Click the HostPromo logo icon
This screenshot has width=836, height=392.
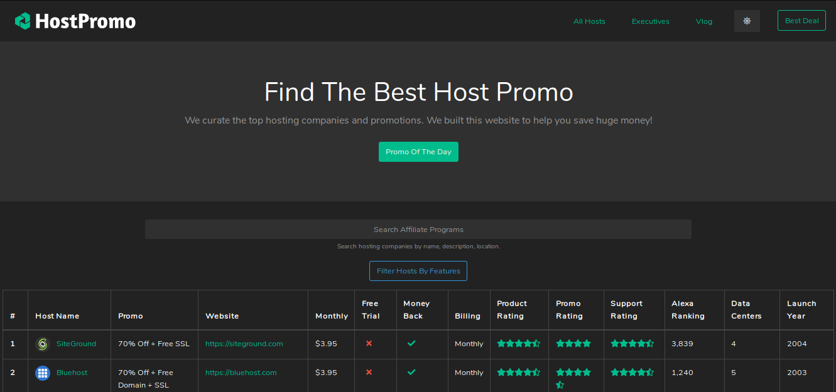pyautogui.click(x=23, y=21)
